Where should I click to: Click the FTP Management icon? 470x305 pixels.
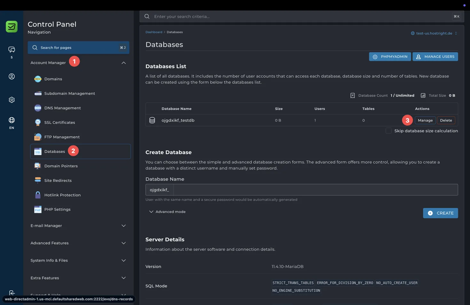pyautogui.click(x=38, y=137)
